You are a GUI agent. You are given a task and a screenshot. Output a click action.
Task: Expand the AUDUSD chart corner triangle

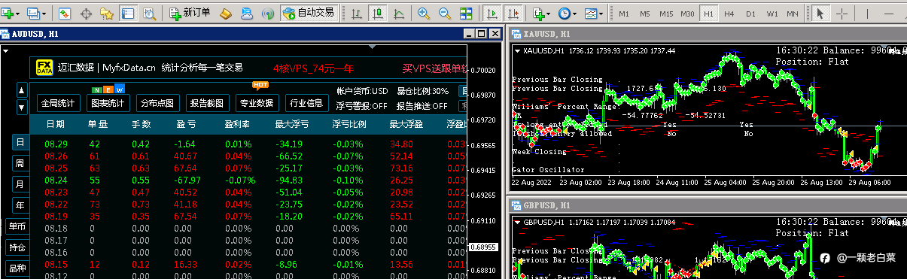pyautogui.click(x=5, y=50)
